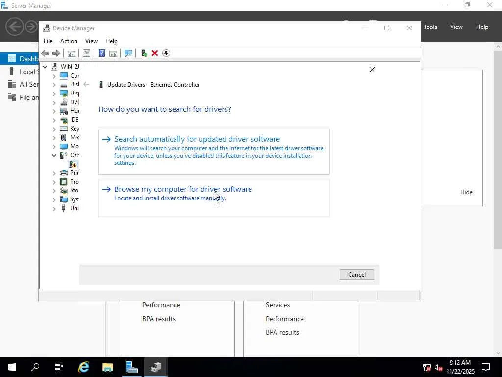Click Device Manager toolbar Back arrow
Screen dimensions: 502x377
(x=45, y=53)
